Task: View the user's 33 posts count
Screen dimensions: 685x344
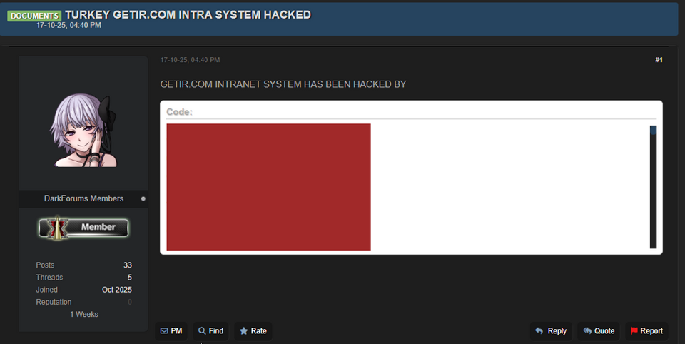Action: pos(127,265)
